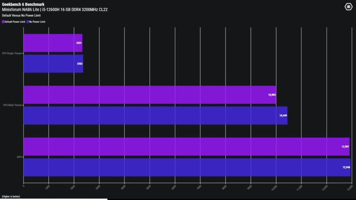Click the hexagon logo icon in top-right corner
This screenshot has width=356, height=200.
349,7
